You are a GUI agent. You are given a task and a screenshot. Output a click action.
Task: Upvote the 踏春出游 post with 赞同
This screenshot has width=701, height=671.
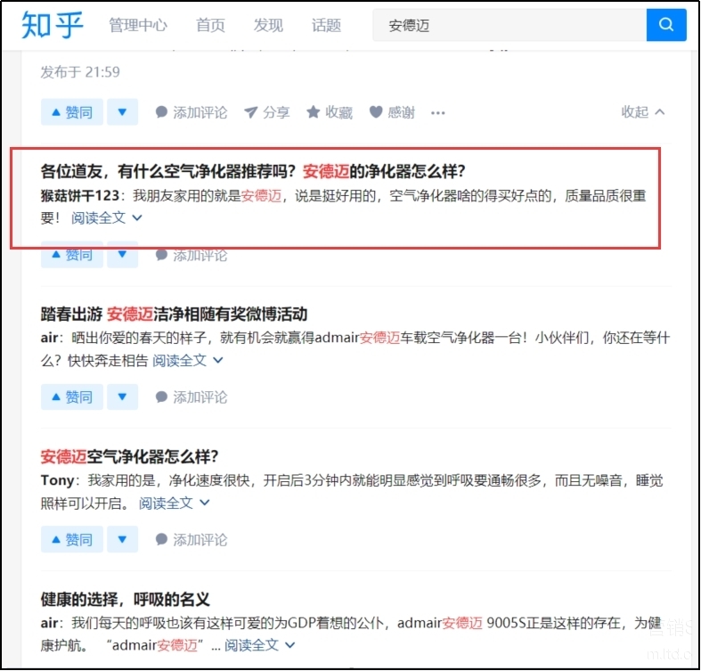coord(71,397)
